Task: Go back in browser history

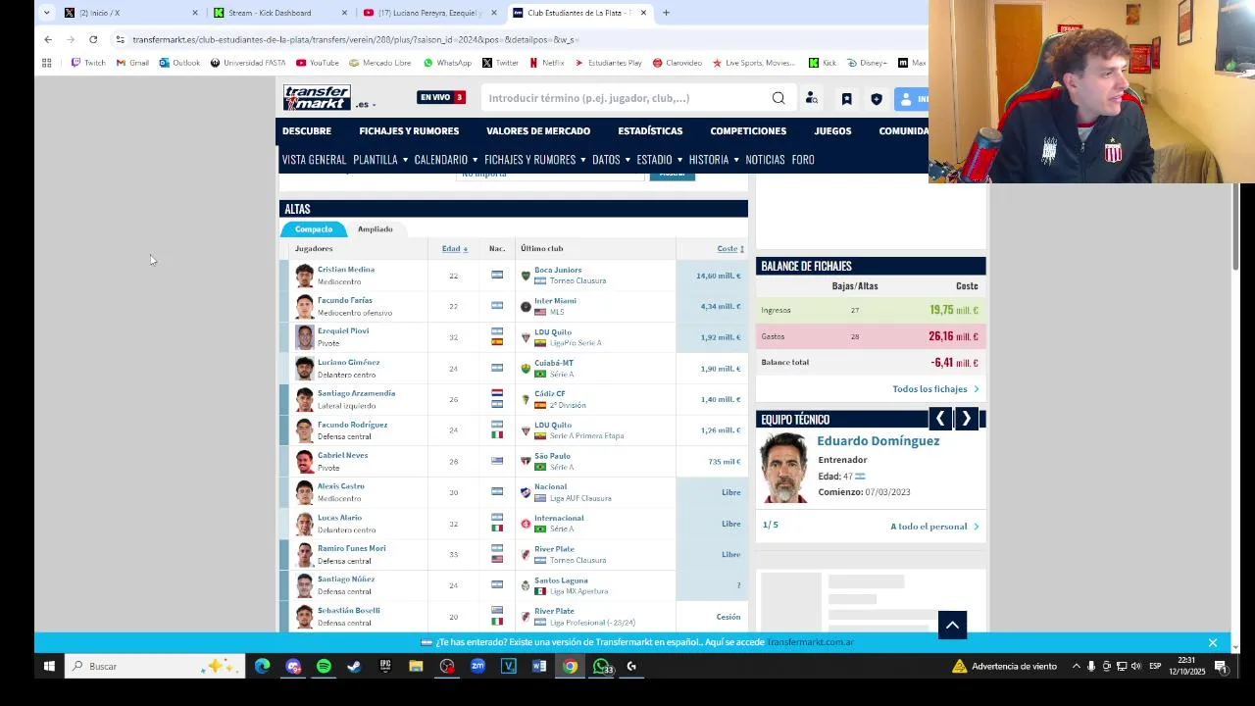Action: pos(48,39)
